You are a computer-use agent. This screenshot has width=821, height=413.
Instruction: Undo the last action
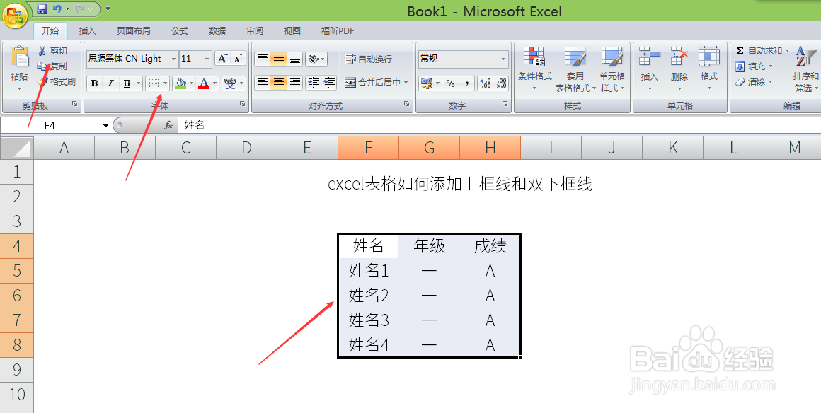[x=57, y=9]
